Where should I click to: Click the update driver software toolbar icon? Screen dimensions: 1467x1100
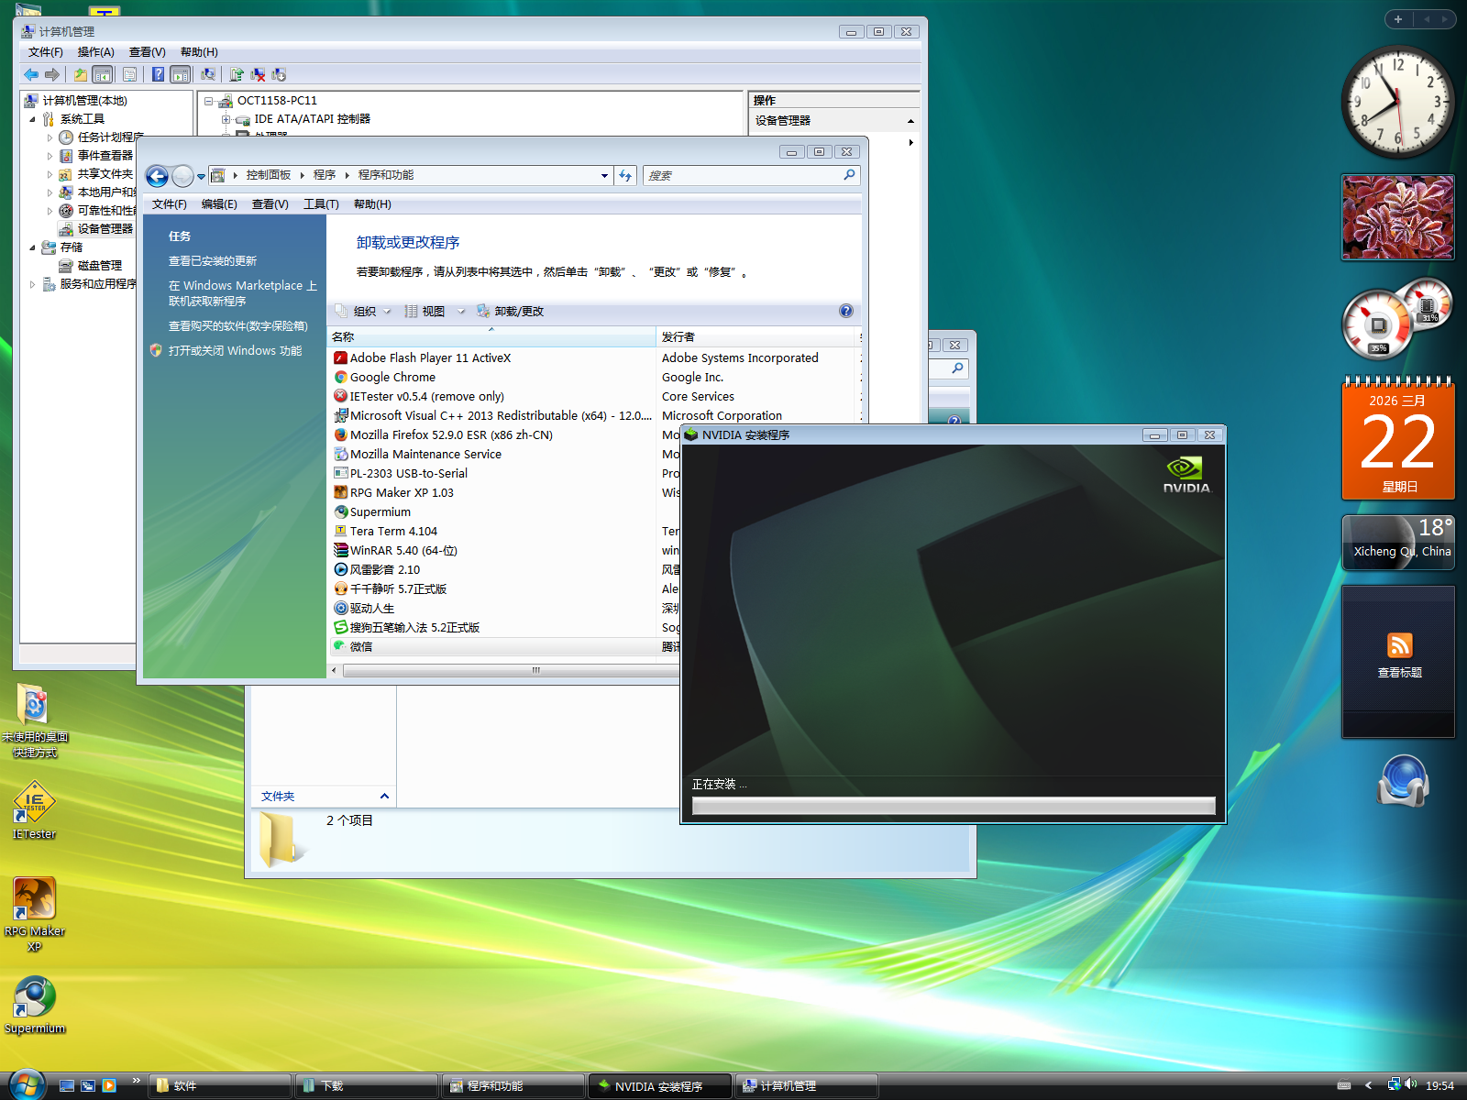click(x=237, y=74)
